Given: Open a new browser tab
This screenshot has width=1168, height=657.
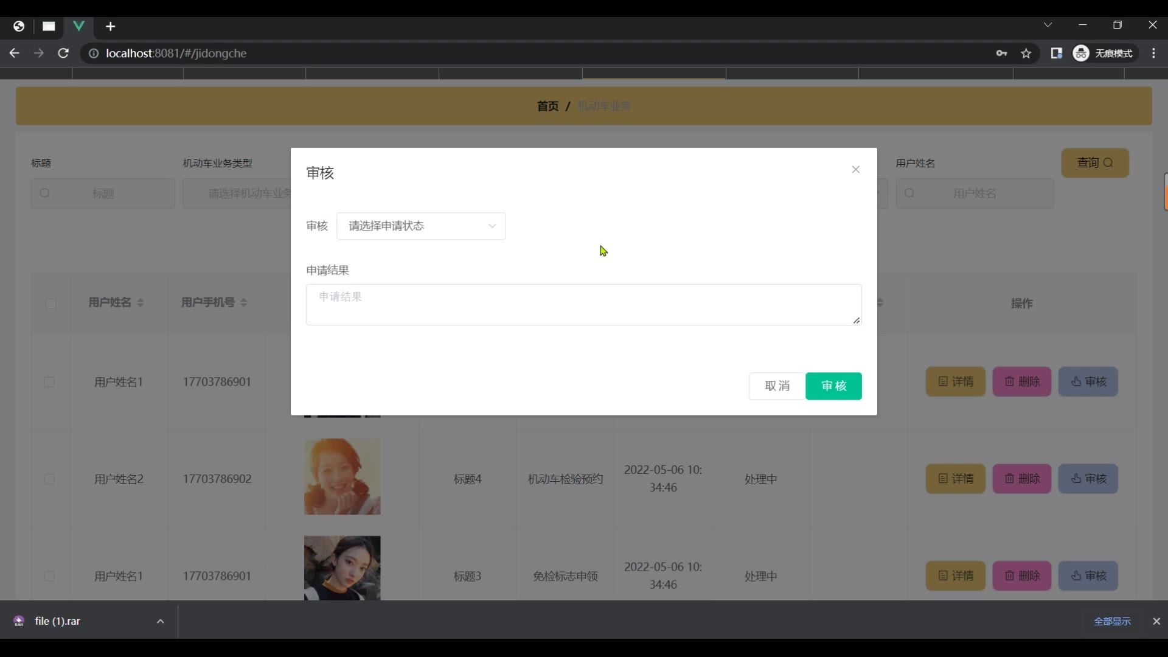Looking at the screenshot, I should [x=110, y=26].
